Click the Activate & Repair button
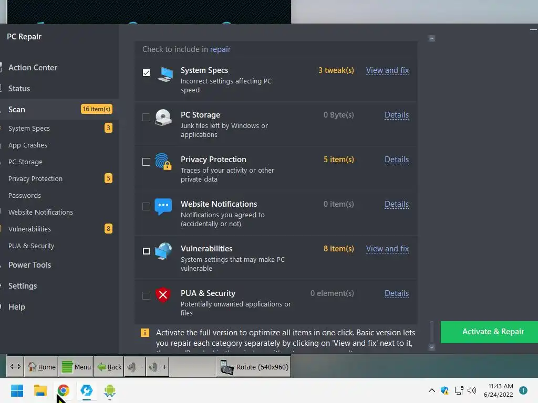This screenshot has width=538, height=403. [489, 332]
